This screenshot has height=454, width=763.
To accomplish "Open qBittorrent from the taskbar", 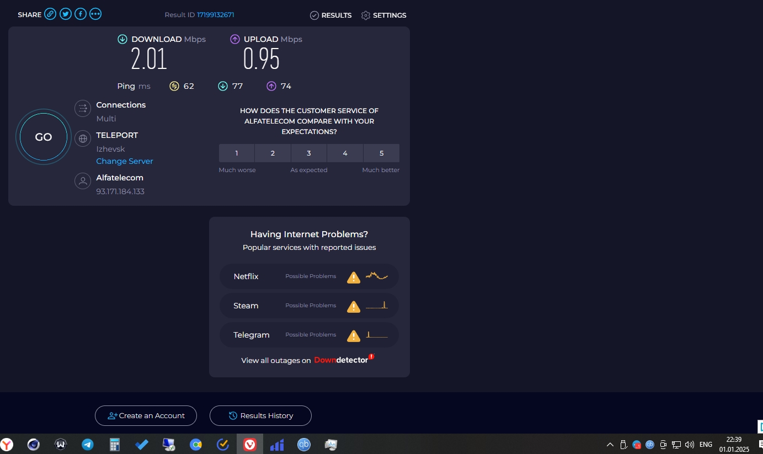I will pyautogui.click(x=304, y=444).
